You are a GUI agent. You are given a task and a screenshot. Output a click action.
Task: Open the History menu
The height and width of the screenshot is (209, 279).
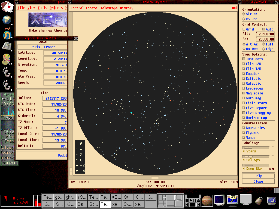[127, 8]
